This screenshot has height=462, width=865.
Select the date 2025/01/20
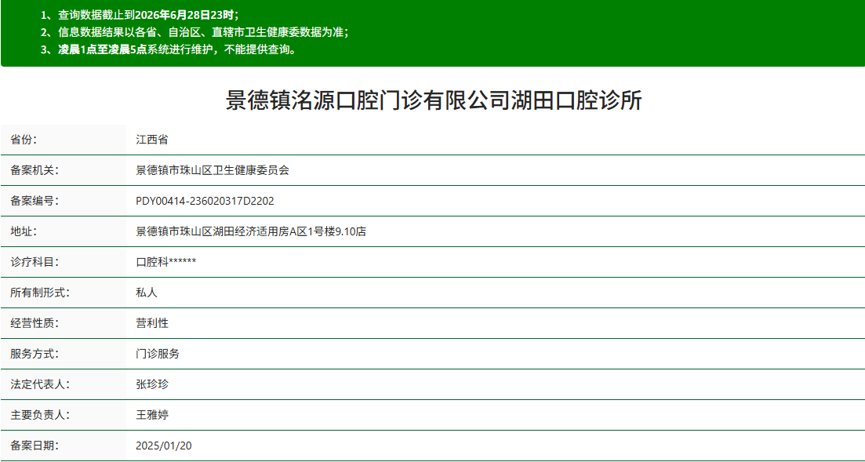[164, 446]
